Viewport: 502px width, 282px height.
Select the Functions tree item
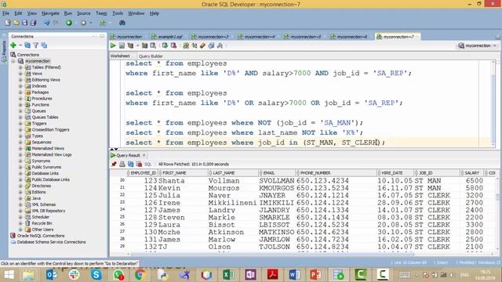[x=40, y=105]
